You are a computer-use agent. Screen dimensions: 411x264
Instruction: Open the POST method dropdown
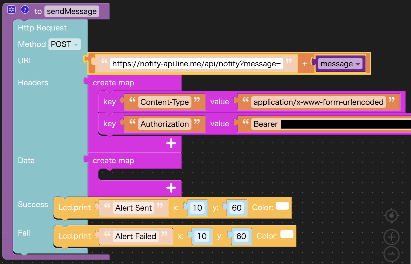pyautogui.click(x=64, y=44)
